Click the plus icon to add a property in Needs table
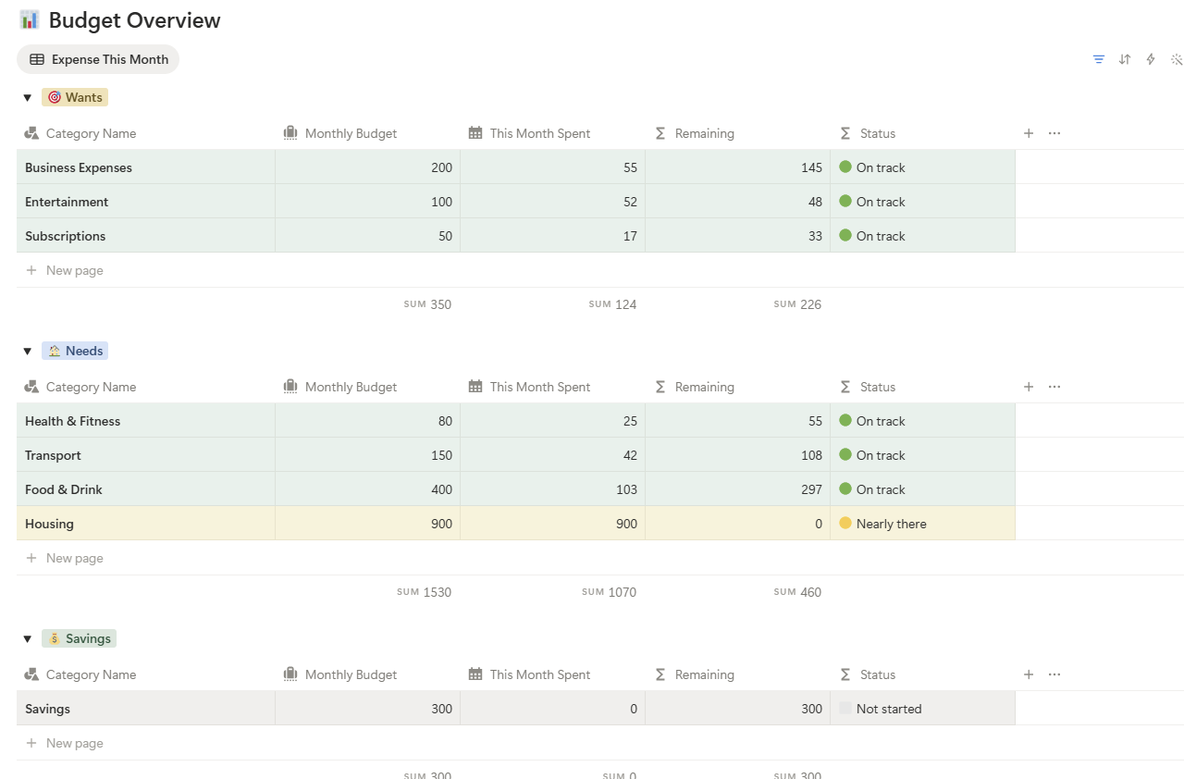1184x779 pixels. coord(1029,387)
